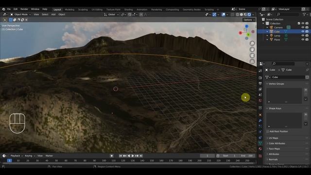Hide Camera with eye icon
The image size is (311, 175).
tap(303, 27)
